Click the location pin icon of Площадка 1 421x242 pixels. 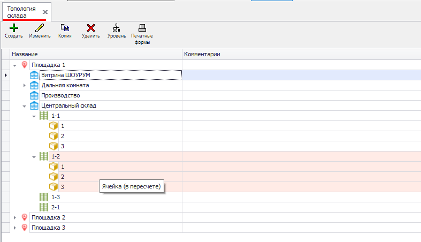(x=24, y=65)
